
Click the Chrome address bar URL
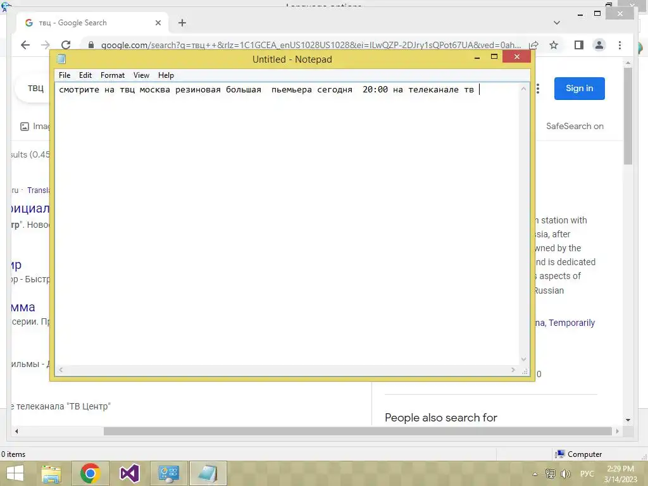pyautogui.click(x=311, y=45)
